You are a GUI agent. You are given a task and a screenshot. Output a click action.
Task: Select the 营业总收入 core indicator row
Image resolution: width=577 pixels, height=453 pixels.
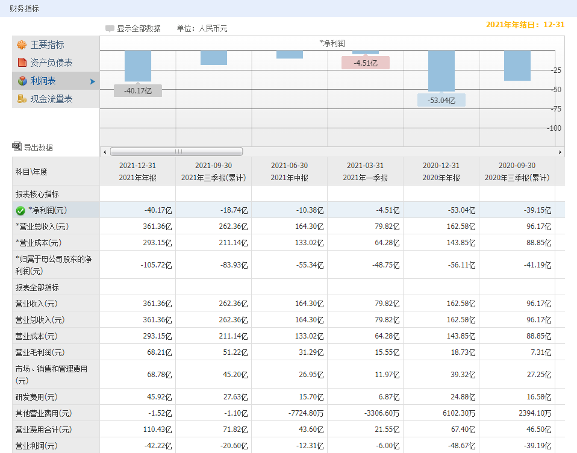(42, 227)
